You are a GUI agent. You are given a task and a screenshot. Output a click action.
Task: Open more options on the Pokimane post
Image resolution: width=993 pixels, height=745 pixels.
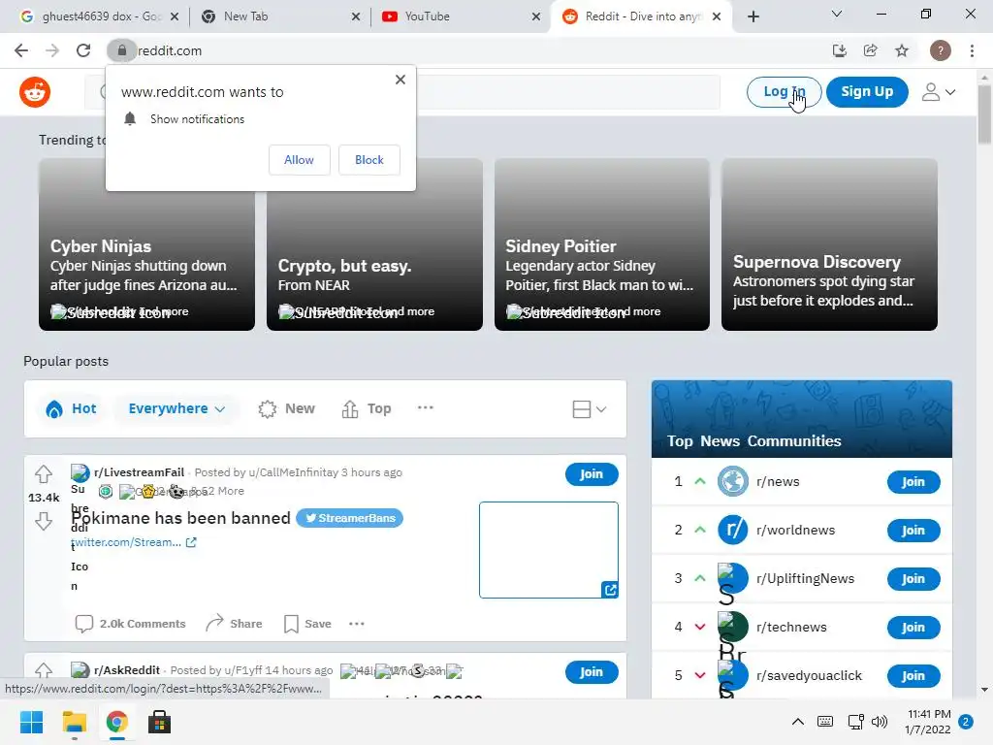click(357, 624)
